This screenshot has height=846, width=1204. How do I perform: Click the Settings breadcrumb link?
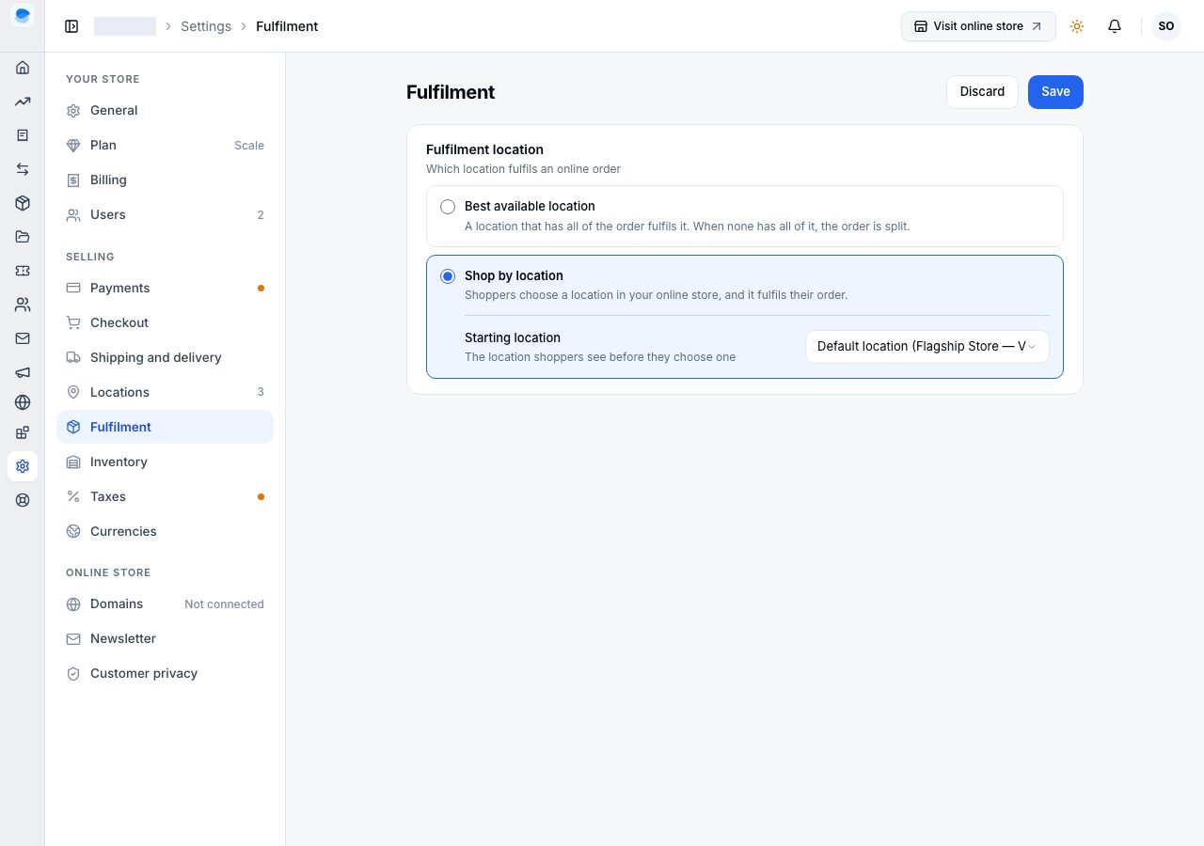206,26
